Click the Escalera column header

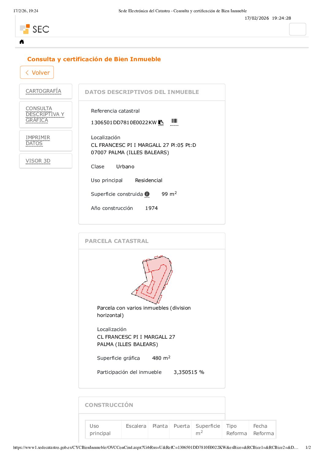tap(136, 426)
